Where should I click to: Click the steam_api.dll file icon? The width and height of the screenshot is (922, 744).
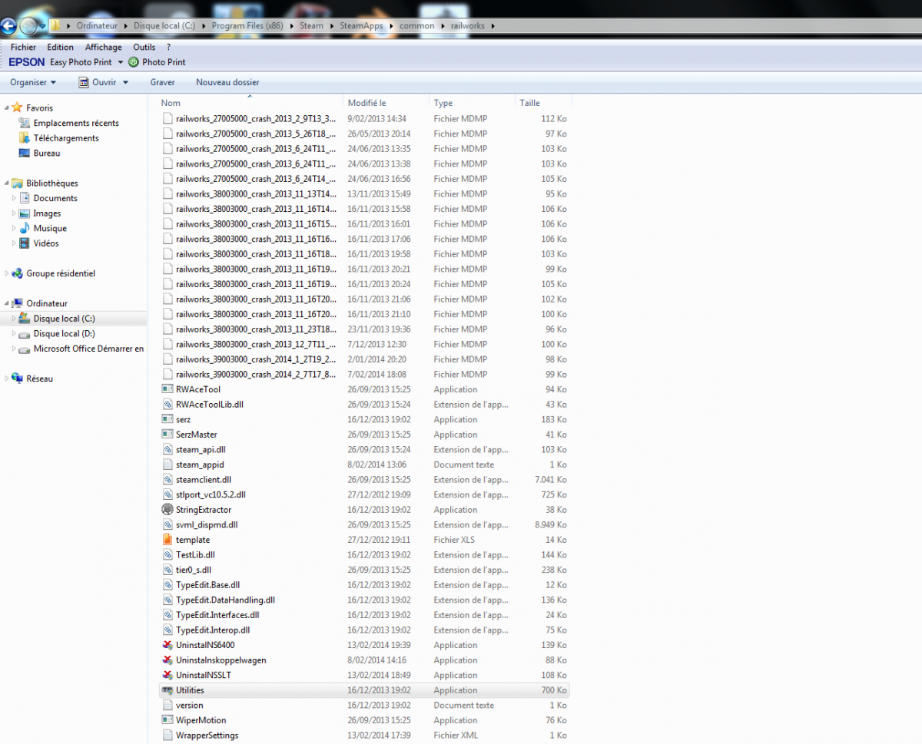click(167, 449)
